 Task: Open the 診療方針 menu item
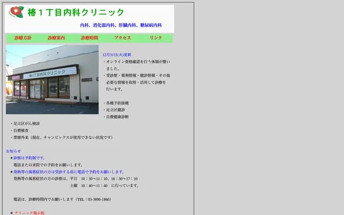pyautogui.click(x=23, y=38)
